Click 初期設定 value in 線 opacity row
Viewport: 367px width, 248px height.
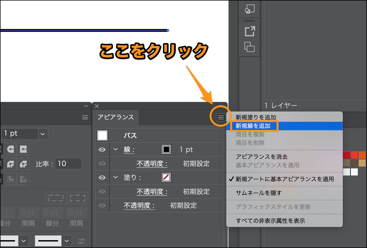(196, 164)
